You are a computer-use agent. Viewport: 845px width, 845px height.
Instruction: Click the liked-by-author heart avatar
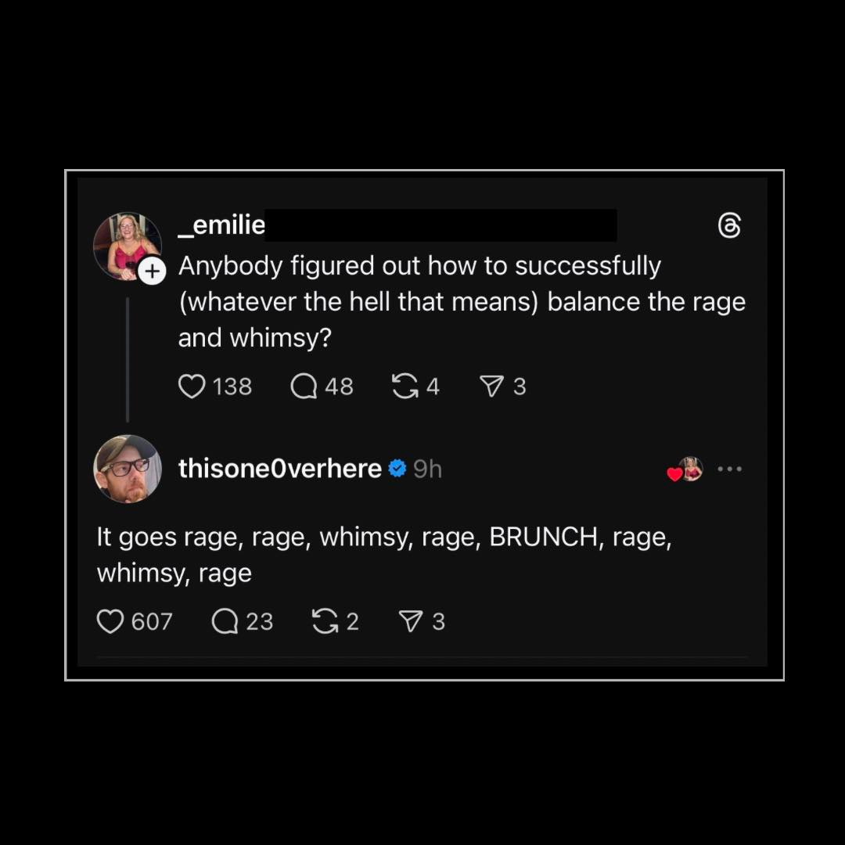click(x=685, y=469)
